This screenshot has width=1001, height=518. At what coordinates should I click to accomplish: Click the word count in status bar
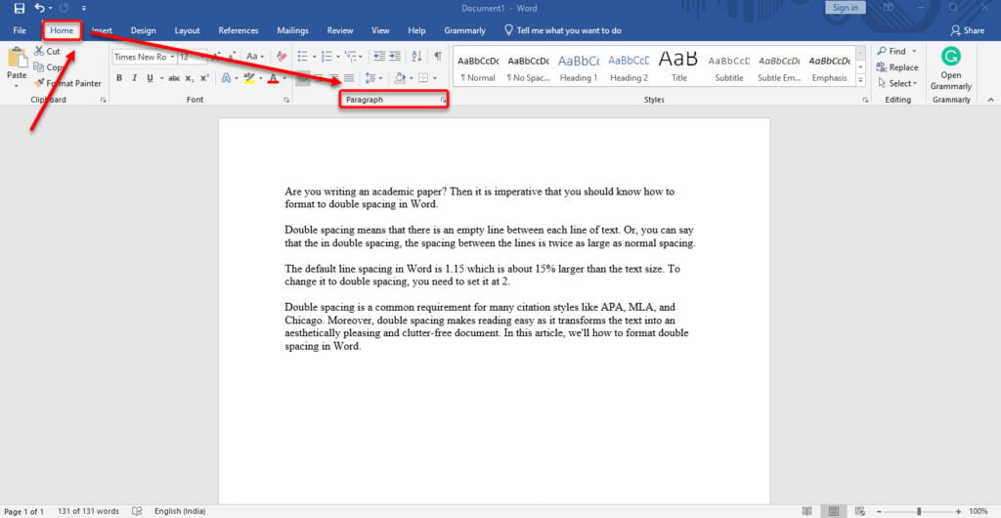tap(88, 511)
